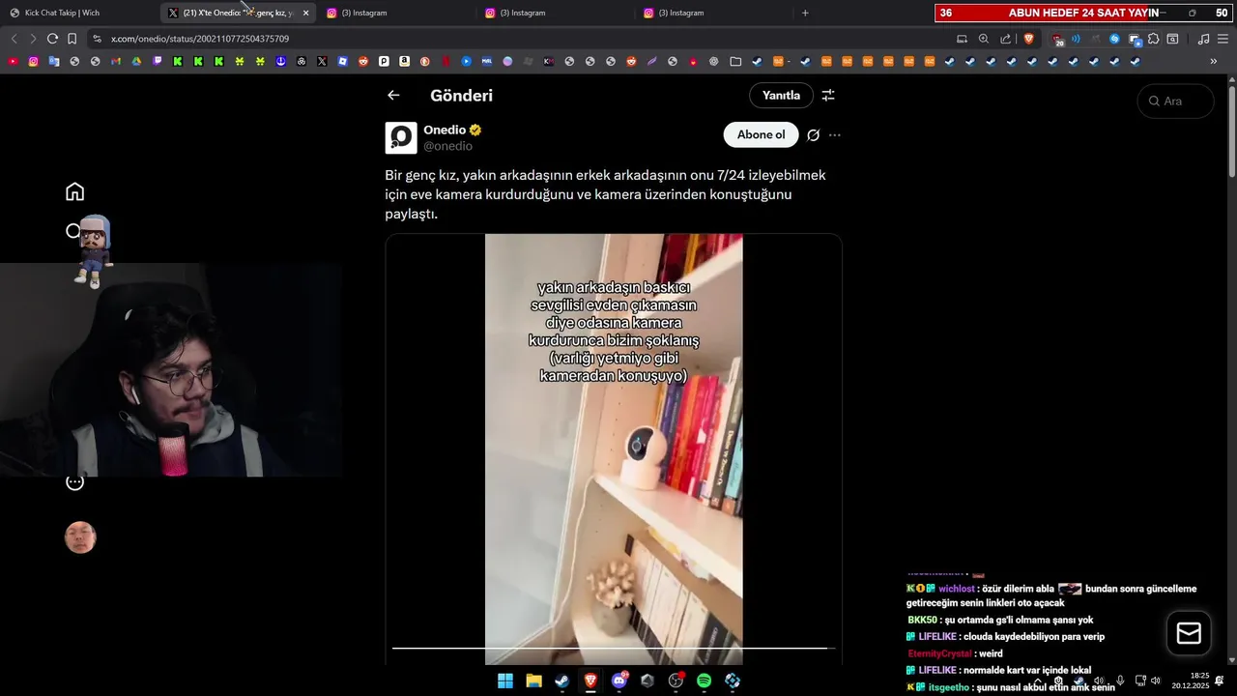Open the Google Translate bookmark icon
Viewport: 1237px width, 696px height.
pos(54,61)
